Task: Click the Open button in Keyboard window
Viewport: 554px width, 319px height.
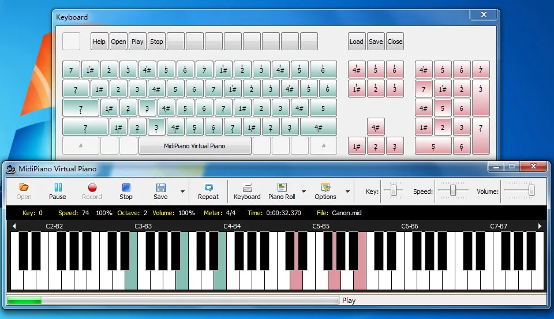Action: [x=118, y=42]
